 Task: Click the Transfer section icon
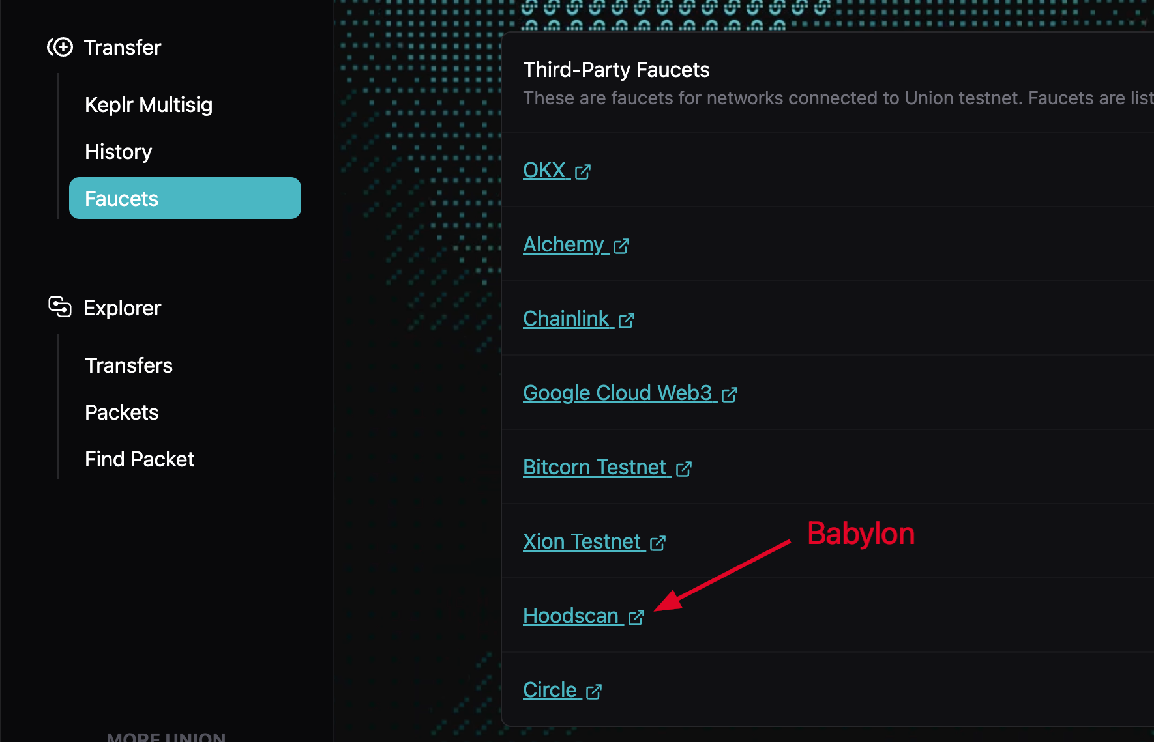60,47
